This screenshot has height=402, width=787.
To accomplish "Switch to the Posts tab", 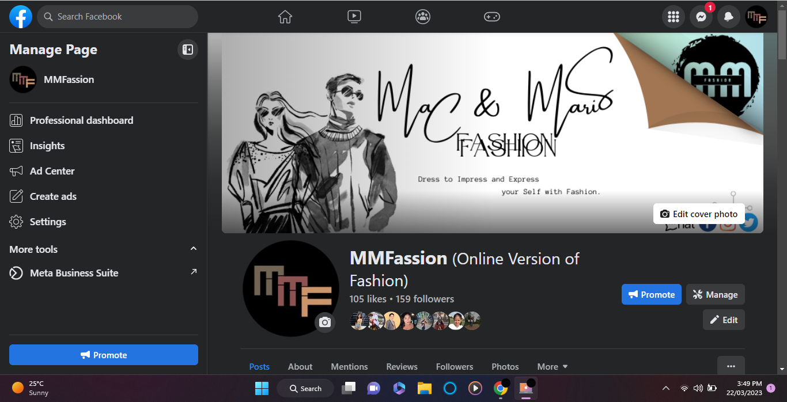I will [x=259, y=366].
